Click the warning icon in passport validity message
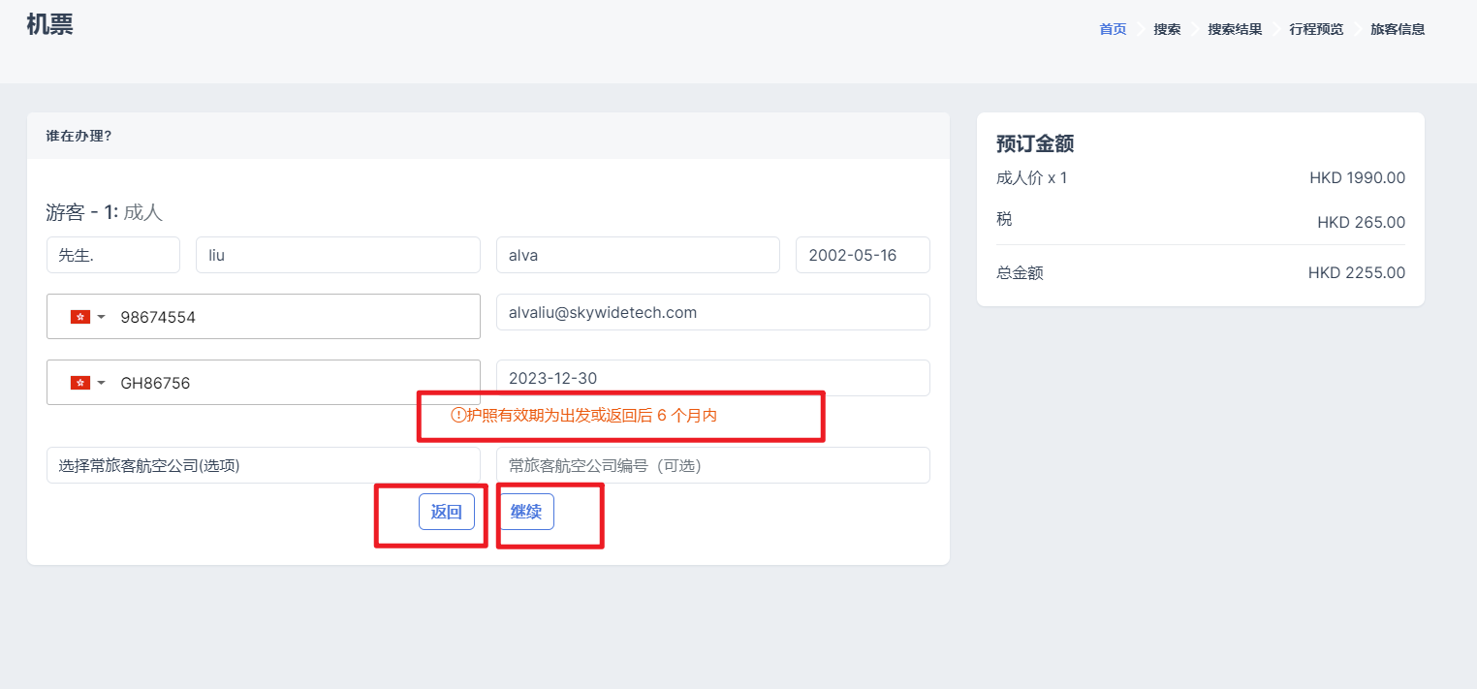Screen dimensions: 1477x689 point(458,416)
